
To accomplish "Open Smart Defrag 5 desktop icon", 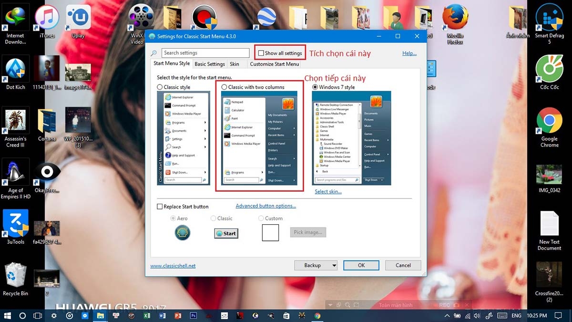I will point(549,24).
